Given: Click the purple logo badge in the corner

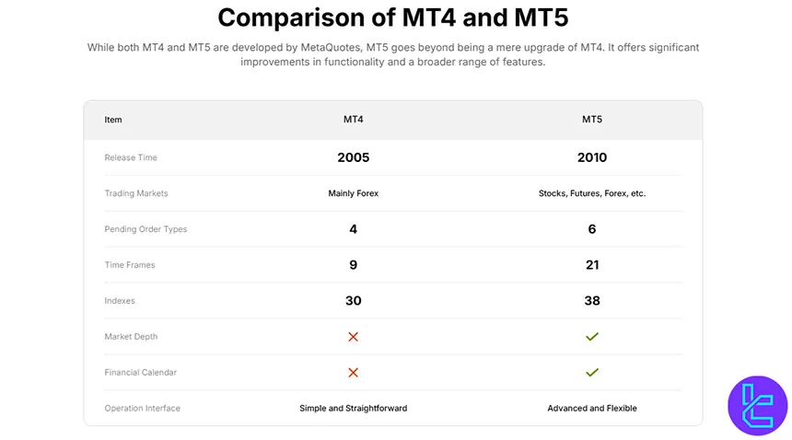Looking at the screenshot, I should (757, 405).
